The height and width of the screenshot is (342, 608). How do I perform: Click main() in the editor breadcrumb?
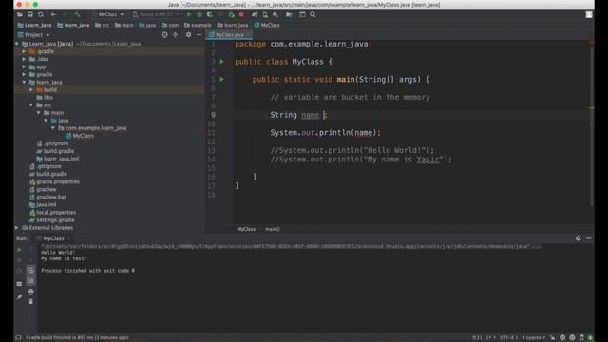point(273,229)
